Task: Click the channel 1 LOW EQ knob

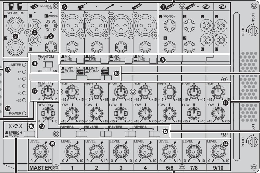Action: (72, 113)
